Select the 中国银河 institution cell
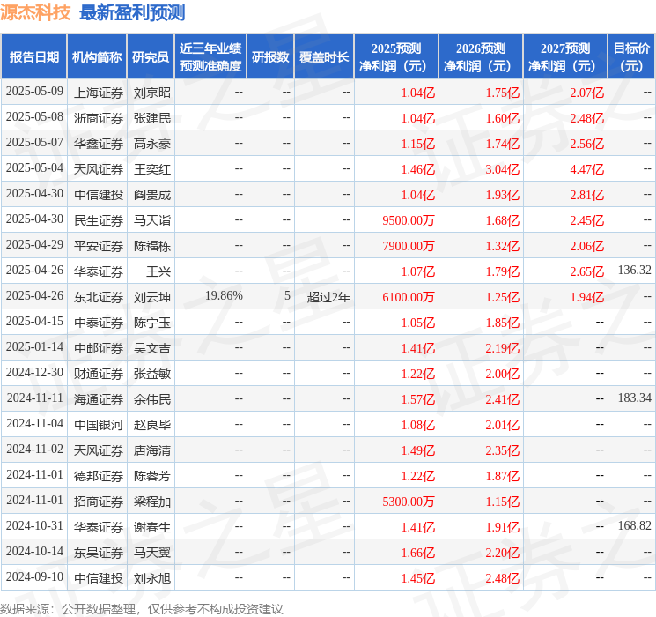The height and width of the screenshot is (617, 656). coord(99,425)
